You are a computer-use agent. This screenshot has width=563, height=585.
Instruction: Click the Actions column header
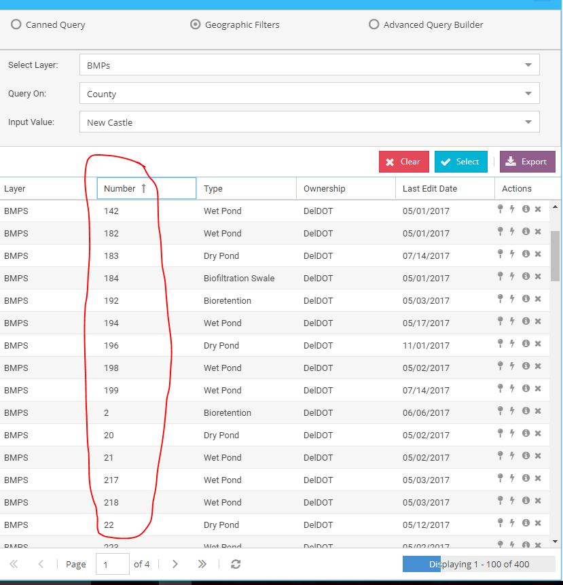pos(522,188)
